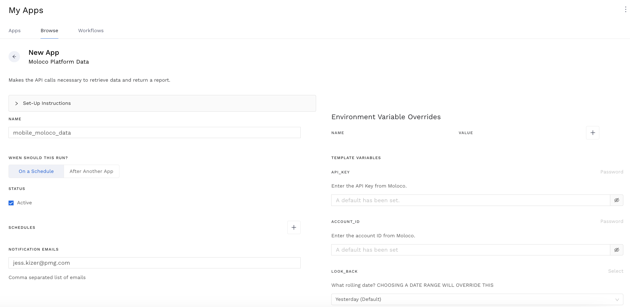Add a new environment variable override with plus

click(x=592, y=132)
